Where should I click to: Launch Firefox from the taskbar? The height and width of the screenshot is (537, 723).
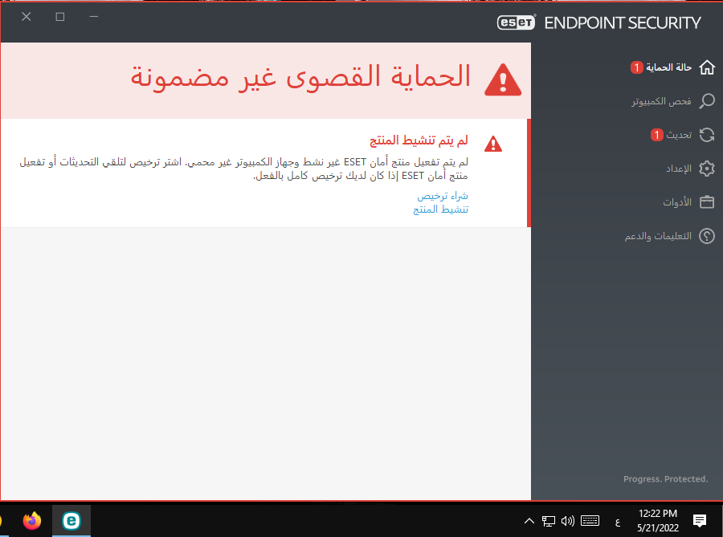coord(32,521)
